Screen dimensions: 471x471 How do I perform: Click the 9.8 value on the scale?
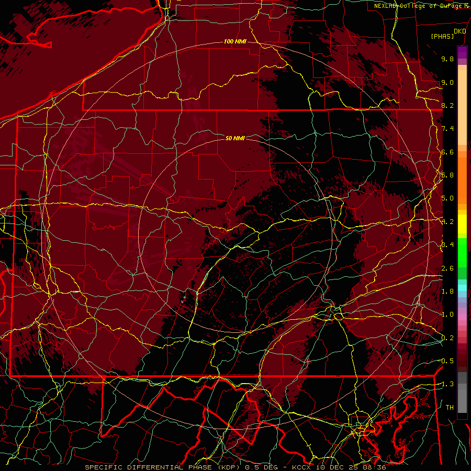(447, 59)
